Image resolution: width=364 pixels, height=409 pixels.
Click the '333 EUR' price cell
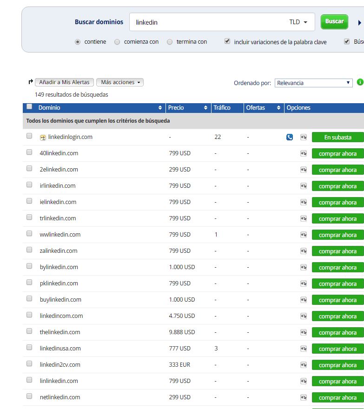[x=179, y=365]
